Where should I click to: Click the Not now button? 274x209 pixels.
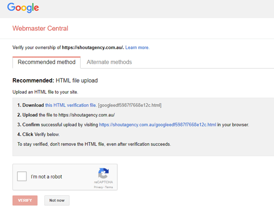pyautogui.click(x=57, y=200)
